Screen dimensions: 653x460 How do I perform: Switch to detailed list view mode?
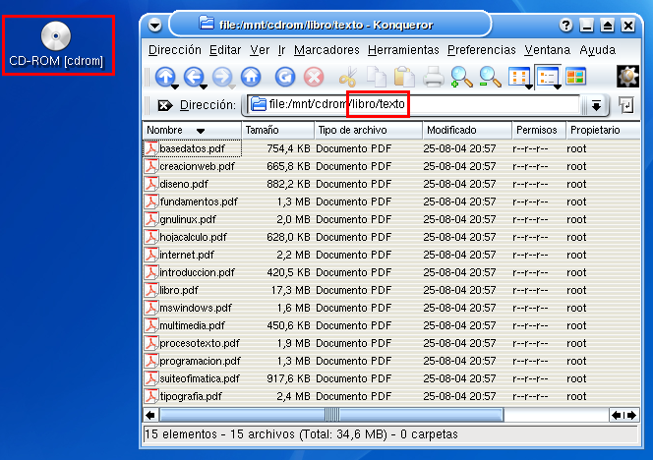point(547,77)
